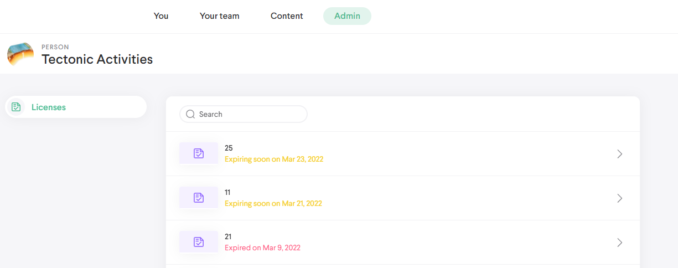Open the Your team tab

220,16
